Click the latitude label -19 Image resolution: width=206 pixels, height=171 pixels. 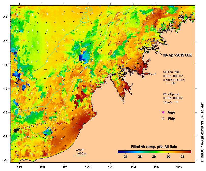coord(5,136)
